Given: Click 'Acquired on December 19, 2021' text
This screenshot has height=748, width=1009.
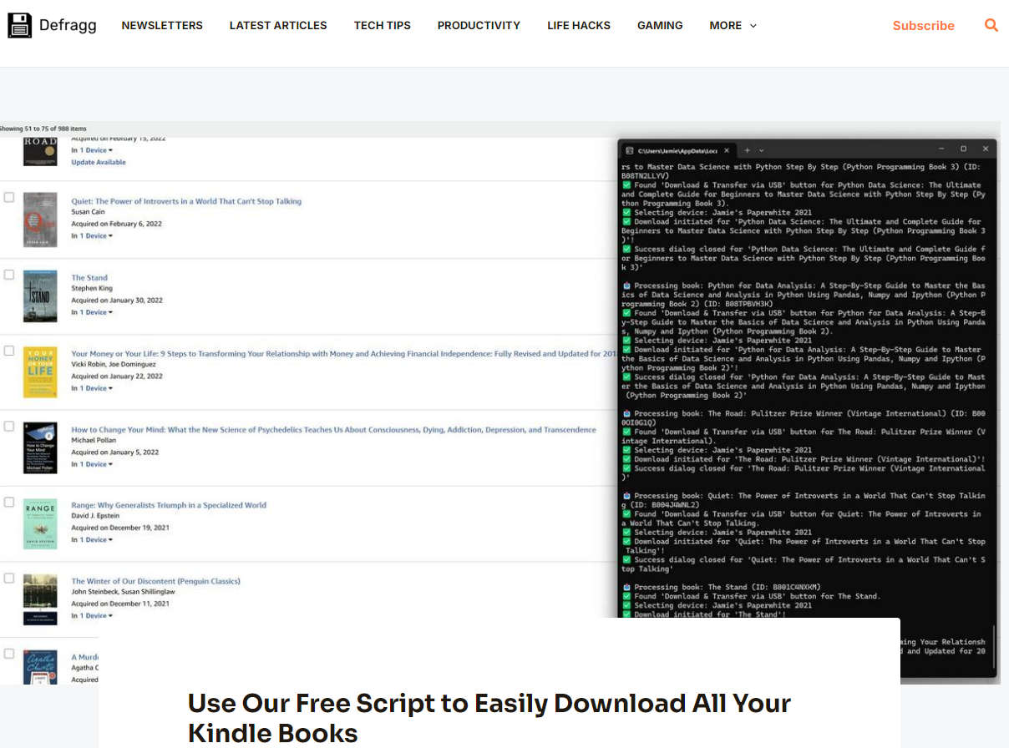Looking at the screenshot, I should [x=119, y=528].
